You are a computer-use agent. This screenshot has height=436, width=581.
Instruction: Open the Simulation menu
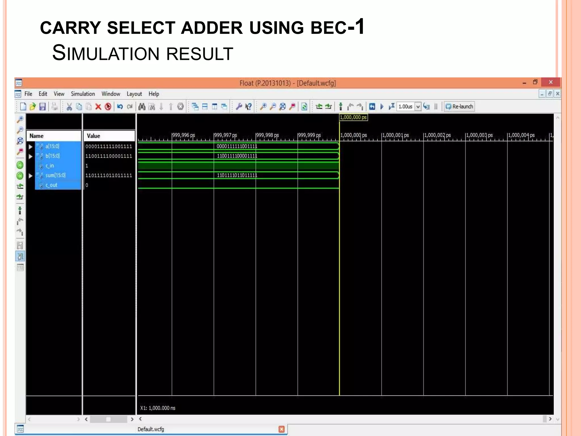(x=83, y=94)
